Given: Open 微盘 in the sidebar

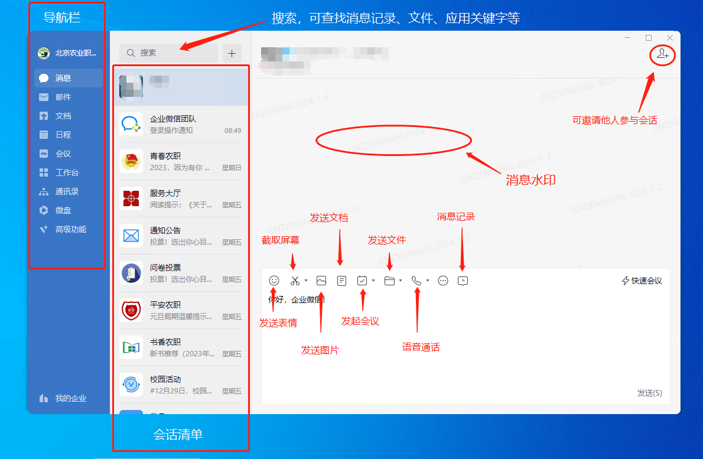Looking at the screenshot, I should (63, 210).
